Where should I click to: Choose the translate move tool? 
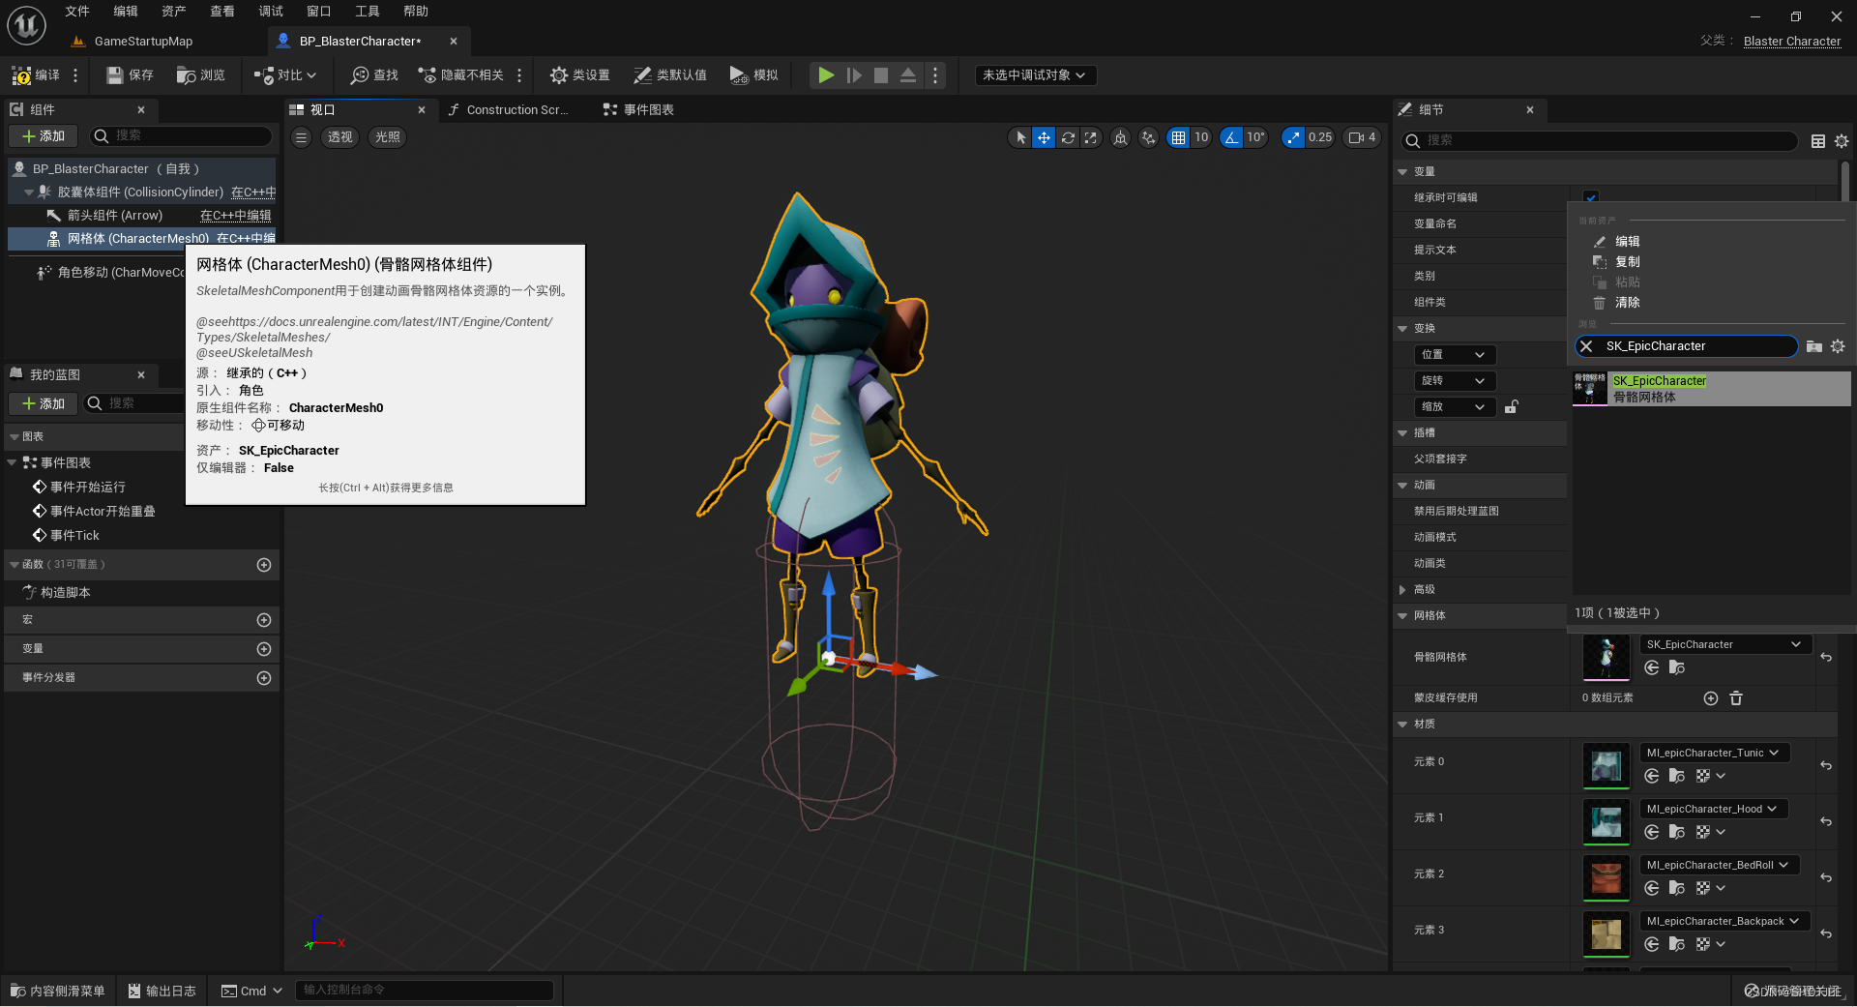1044,138
